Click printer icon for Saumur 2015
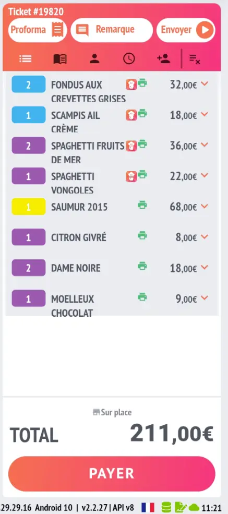Image resolution: width=228 pixels, height=514 pixels. pyautogui.click(x=142, y=205)
